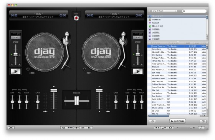Screen dimensions: 215x140
Task: Click the left deck speed slider handle
Action: [16, 54]
